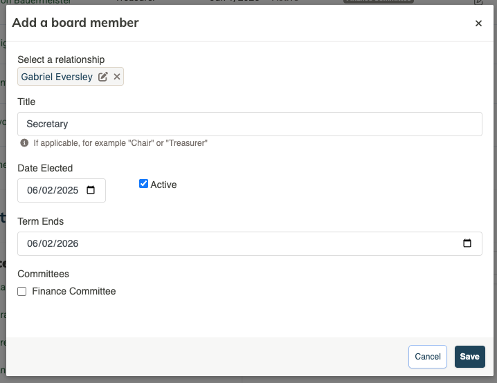Save the new board member
This screenshot has height=383, width=497.
click(x=470, y=357)
